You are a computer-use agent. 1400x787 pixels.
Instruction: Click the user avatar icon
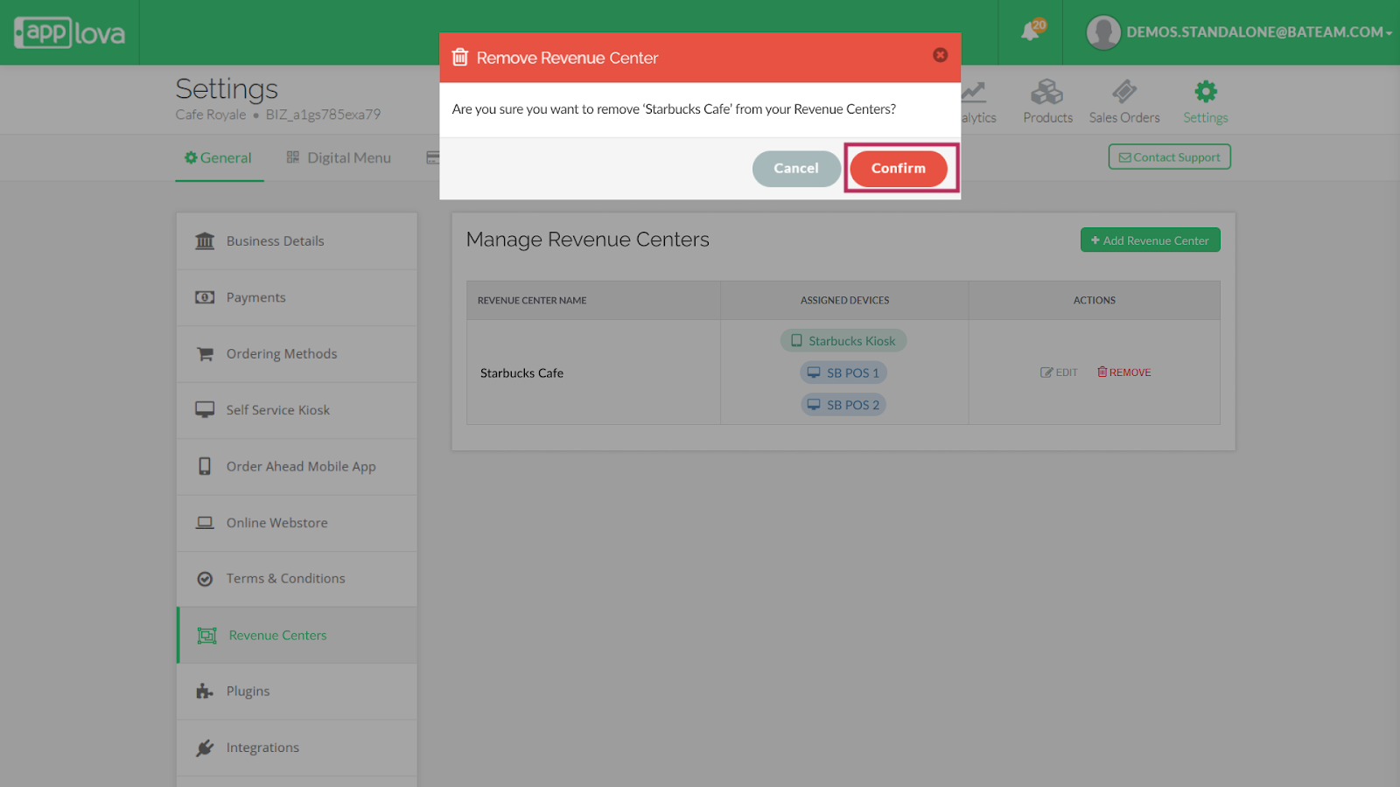coord(1103,32)
